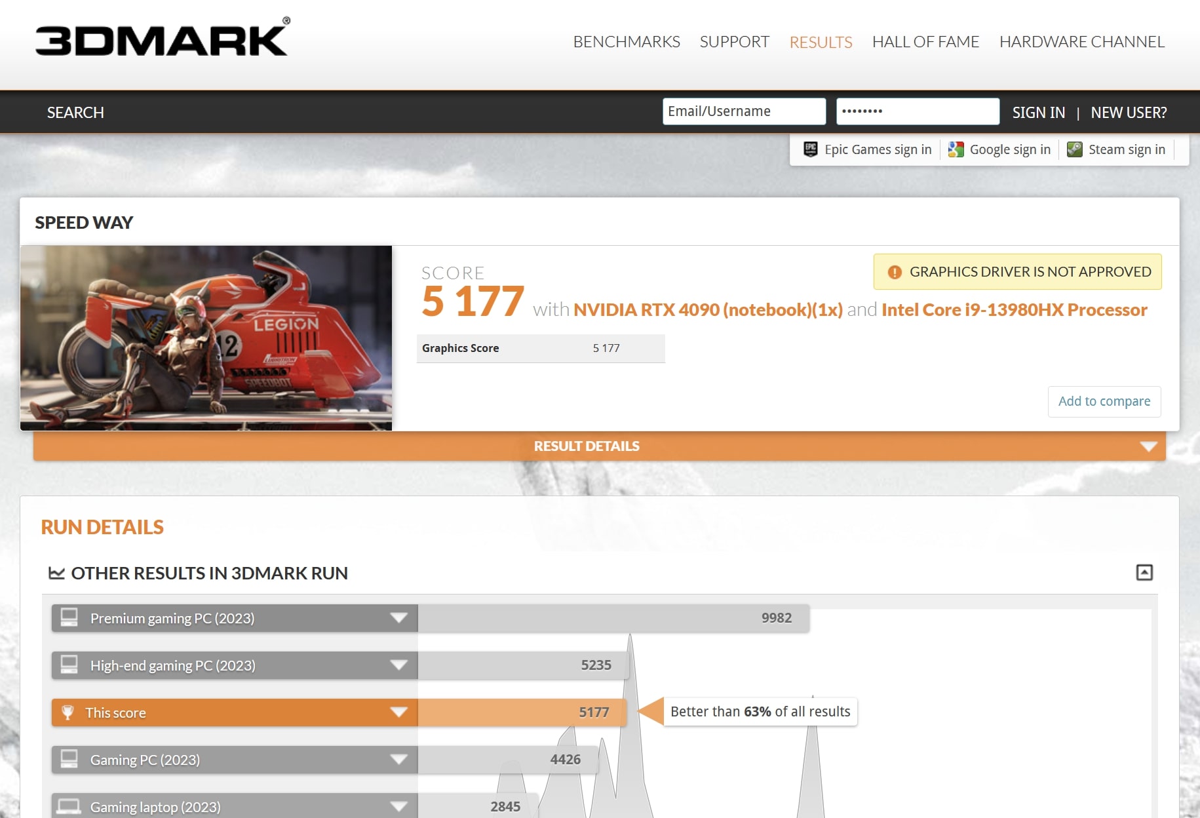Click the Add to compare button

point(1104,401)
